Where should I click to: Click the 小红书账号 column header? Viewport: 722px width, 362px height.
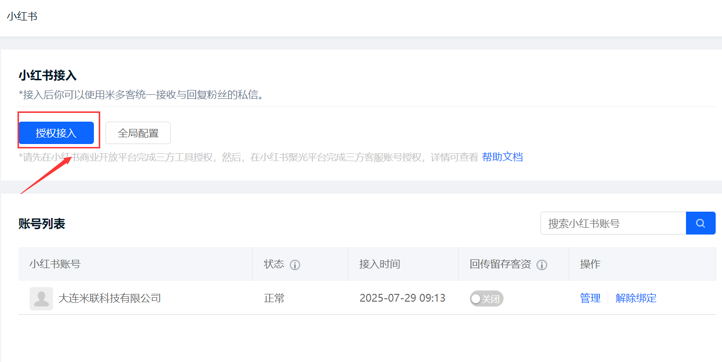[x=55, y=264]
